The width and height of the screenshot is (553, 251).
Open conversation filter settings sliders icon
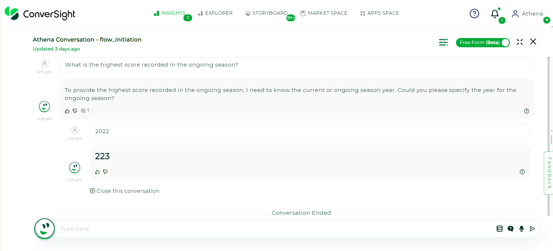coord(443,42)
